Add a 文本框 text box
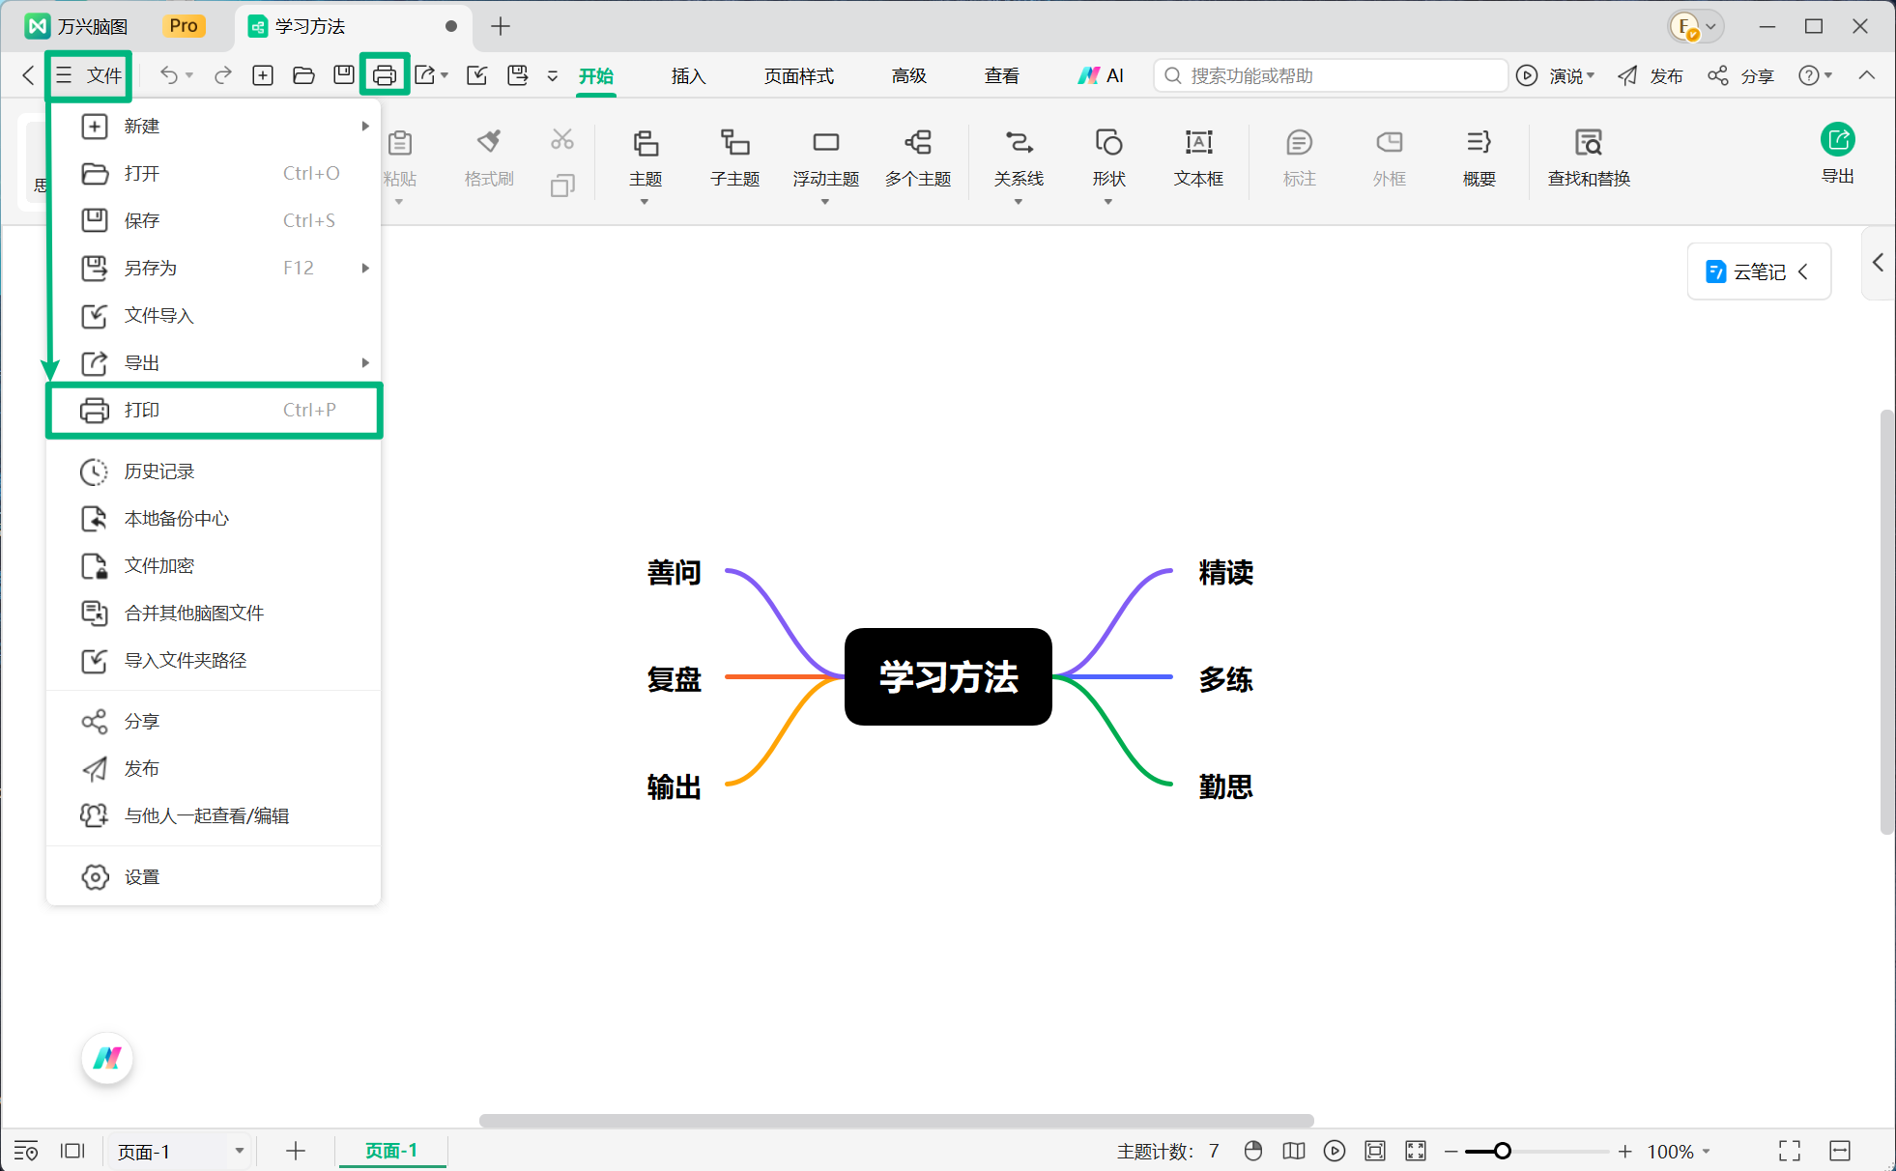This screenshot has height=1171, width=1896. pyautogui.click(x=1199, y=157)
